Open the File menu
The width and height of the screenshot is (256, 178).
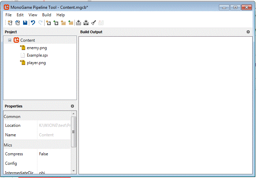pos(8,15)
